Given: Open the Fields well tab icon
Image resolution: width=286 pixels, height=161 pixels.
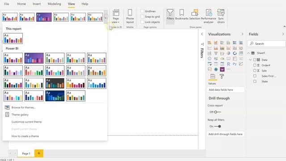Looking at the screenshot, I should [213, 76].
